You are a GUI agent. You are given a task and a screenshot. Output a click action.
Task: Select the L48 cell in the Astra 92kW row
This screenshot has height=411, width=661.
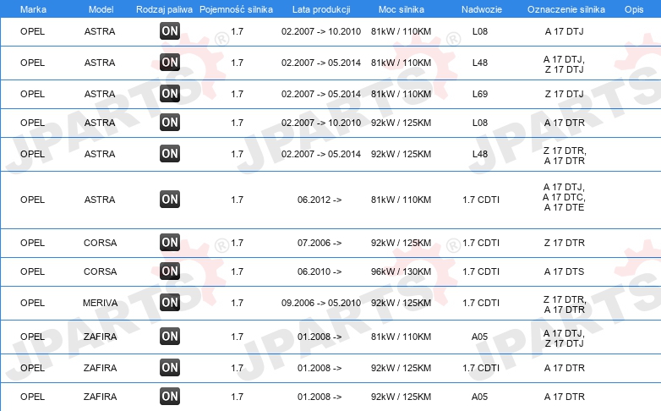click(480, 154)
